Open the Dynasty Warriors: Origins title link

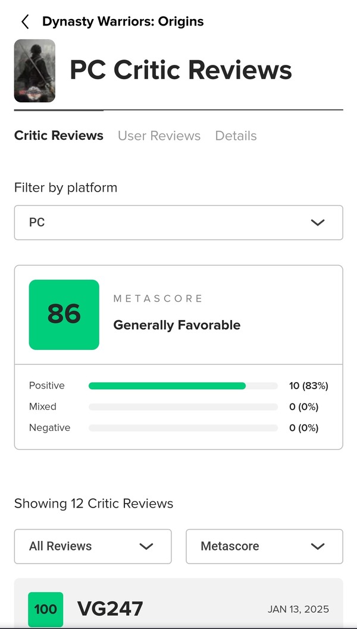[x=123, y=21]
